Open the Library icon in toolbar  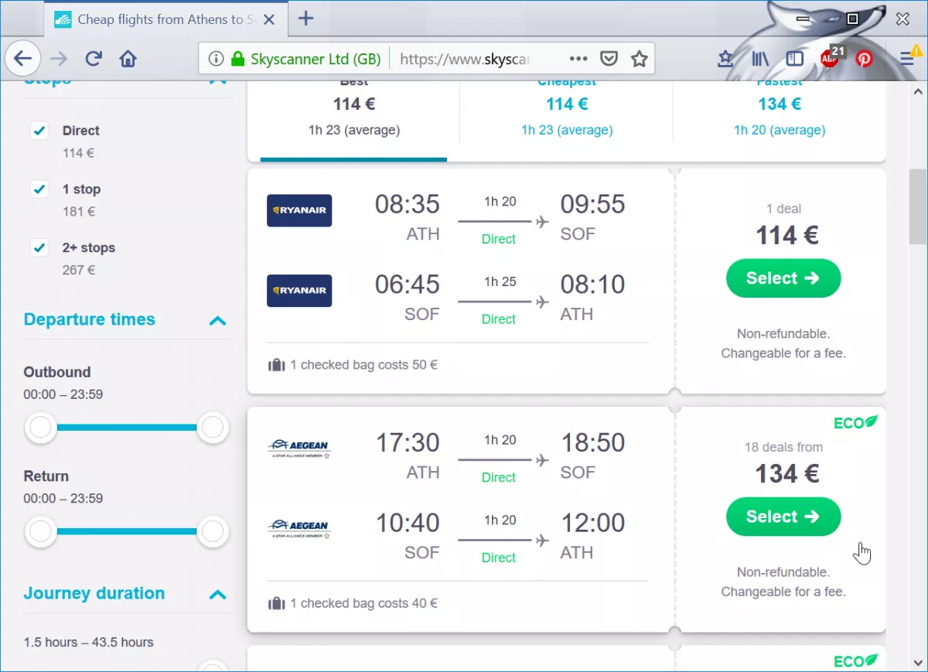pyautogui.click(x=759, y=59)
